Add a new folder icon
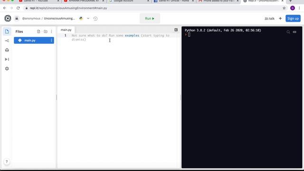The image size is (304, 171). tap(46, 31)
